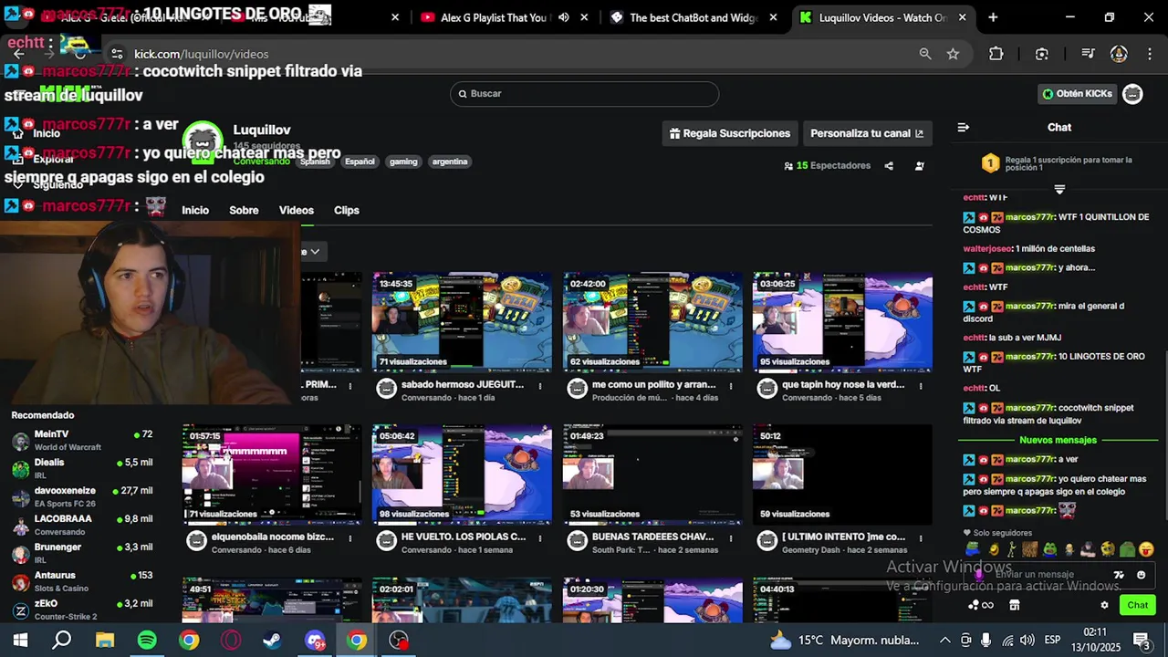1168x657 pixels.
Task: Open the 03:06:25 video thumbnail
Action: (842, 321)
